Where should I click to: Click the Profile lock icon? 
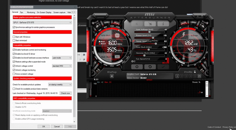coord(195,72)
